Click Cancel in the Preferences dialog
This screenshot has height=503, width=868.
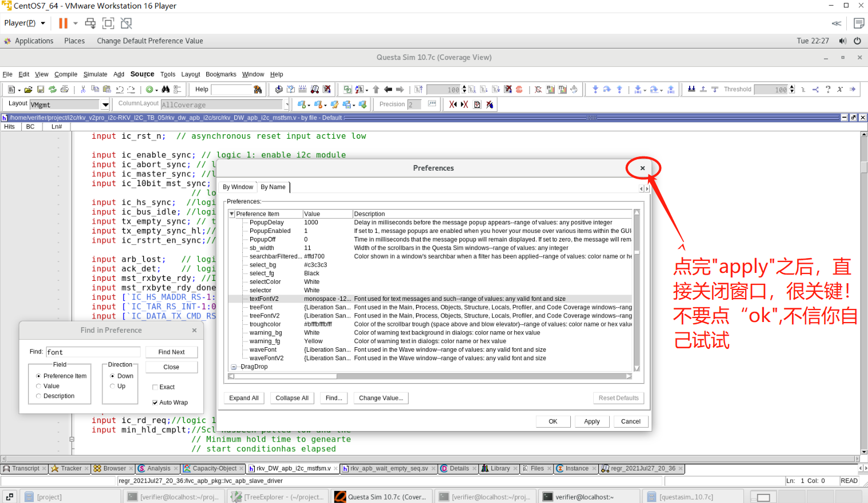tap(631, 421)
